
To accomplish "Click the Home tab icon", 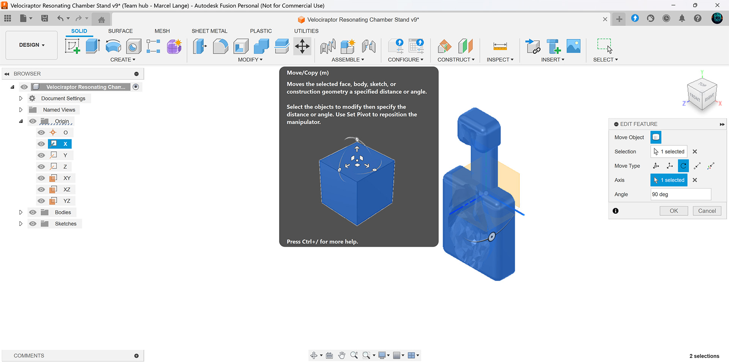I will pos(101,20).
